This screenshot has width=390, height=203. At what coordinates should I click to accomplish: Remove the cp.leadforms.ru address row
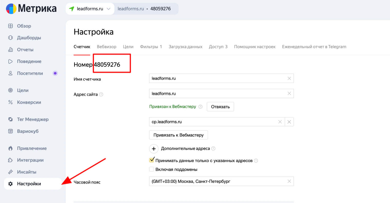(289, 122)
